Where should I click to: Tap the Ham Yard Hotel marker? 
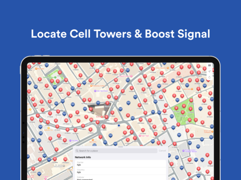[x=95, y=91]
